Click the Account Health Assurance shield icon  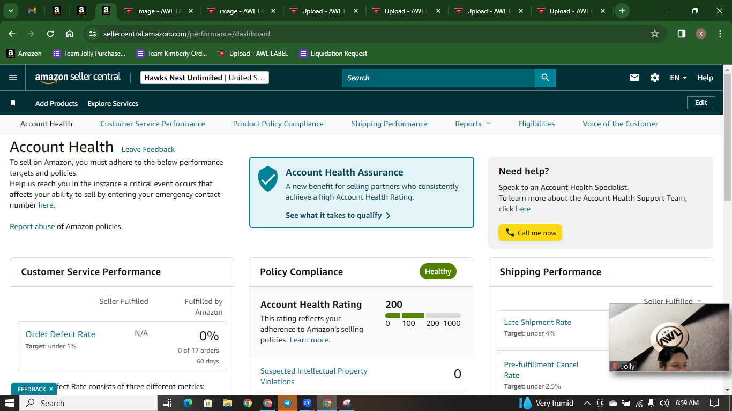(268, 179)
